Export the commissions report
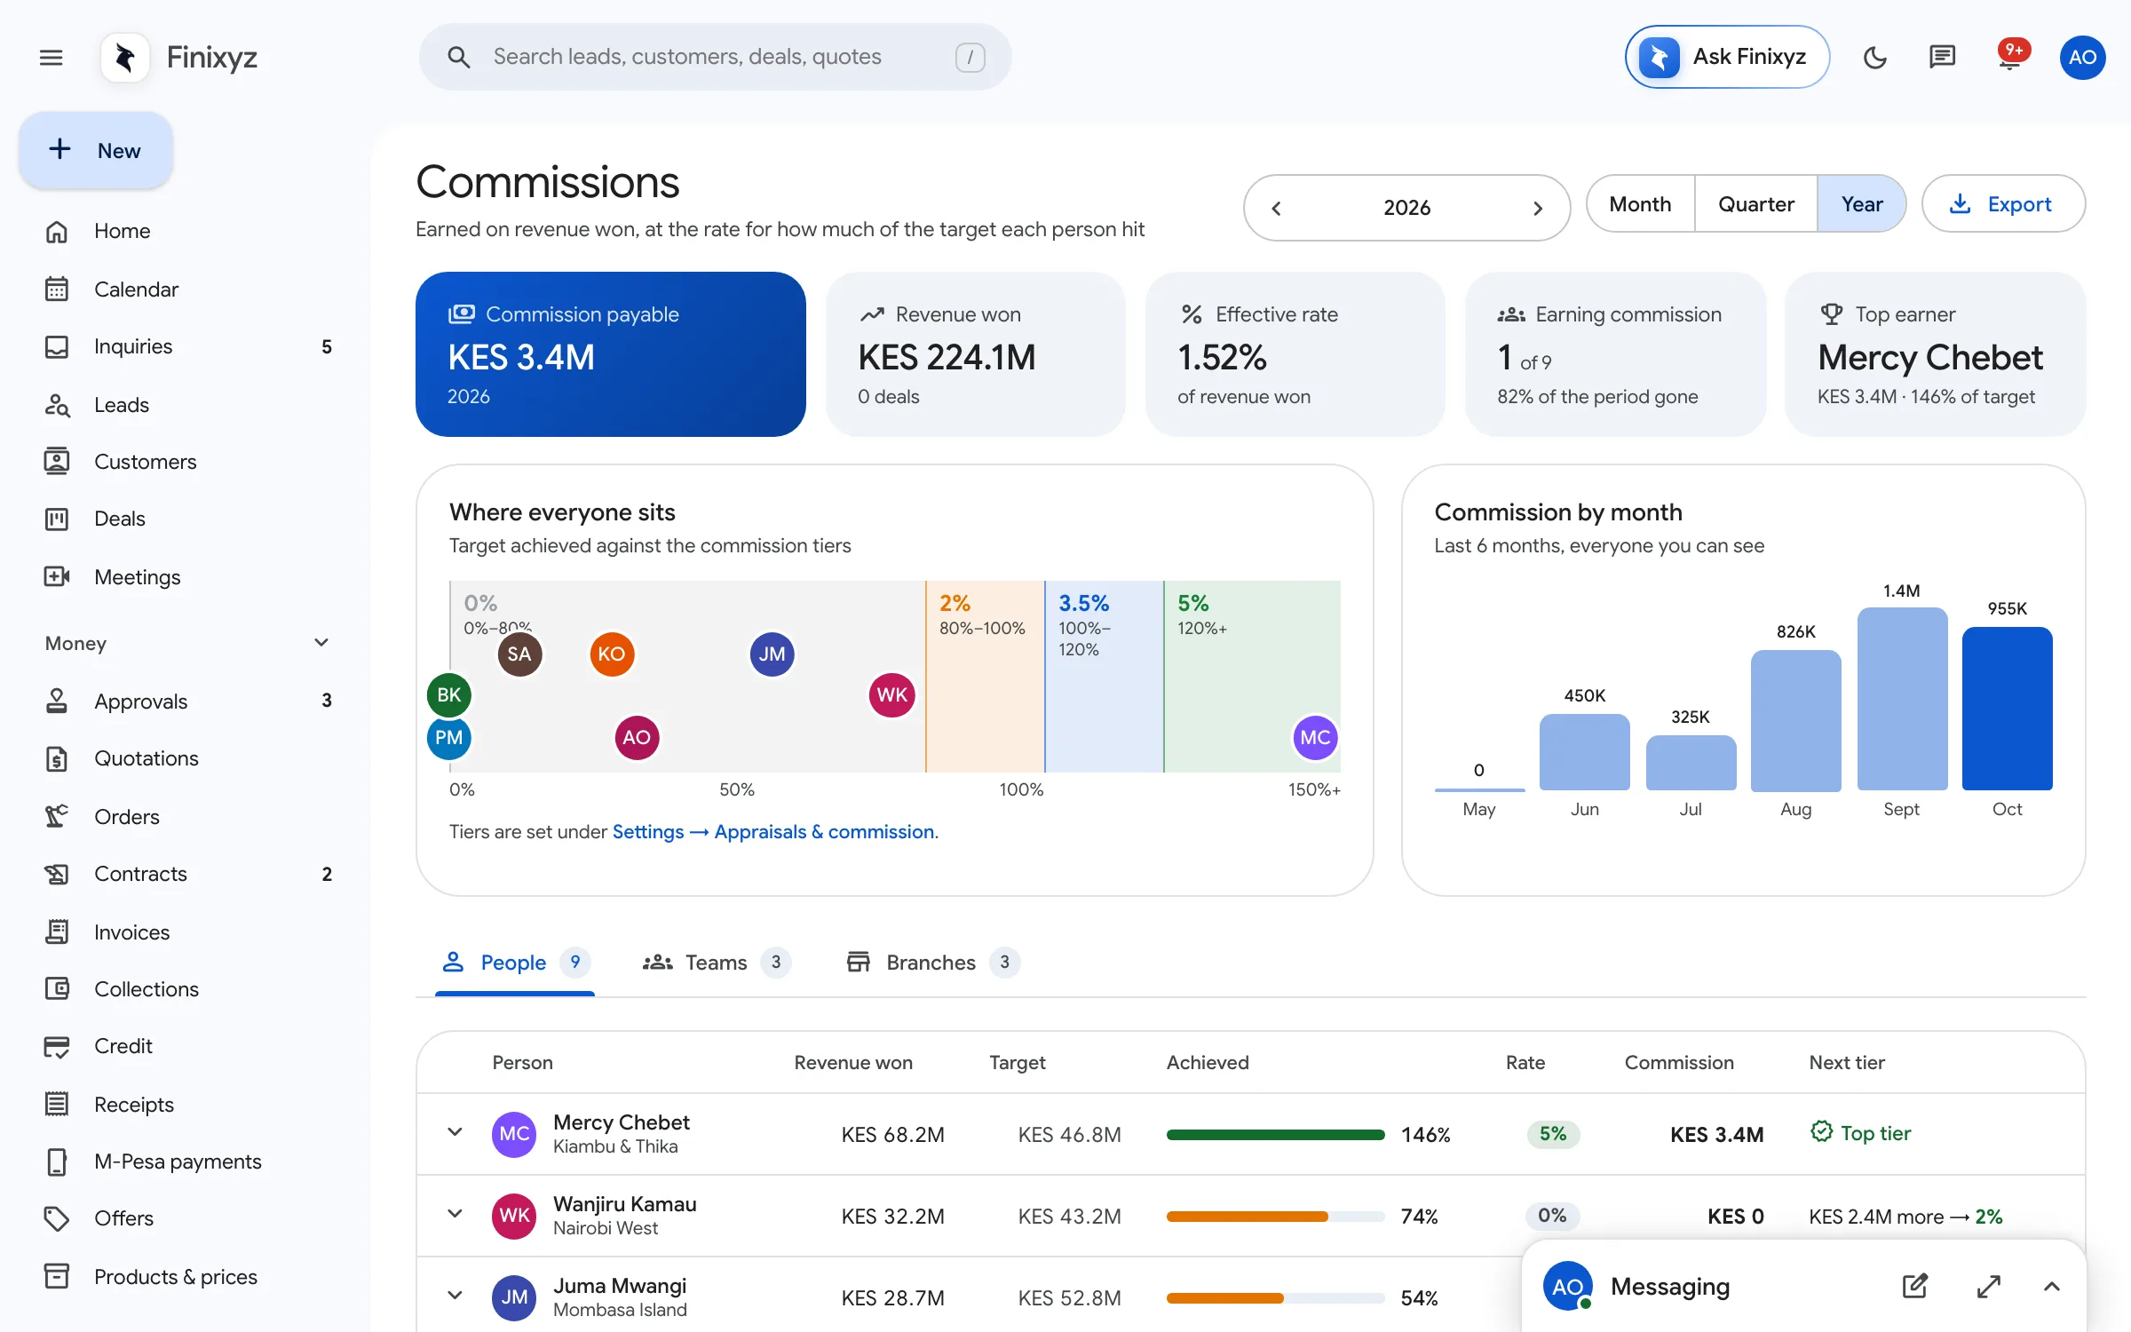Image resolution: width=2131 pixels, height=1332 pixels. [2003, 204]
